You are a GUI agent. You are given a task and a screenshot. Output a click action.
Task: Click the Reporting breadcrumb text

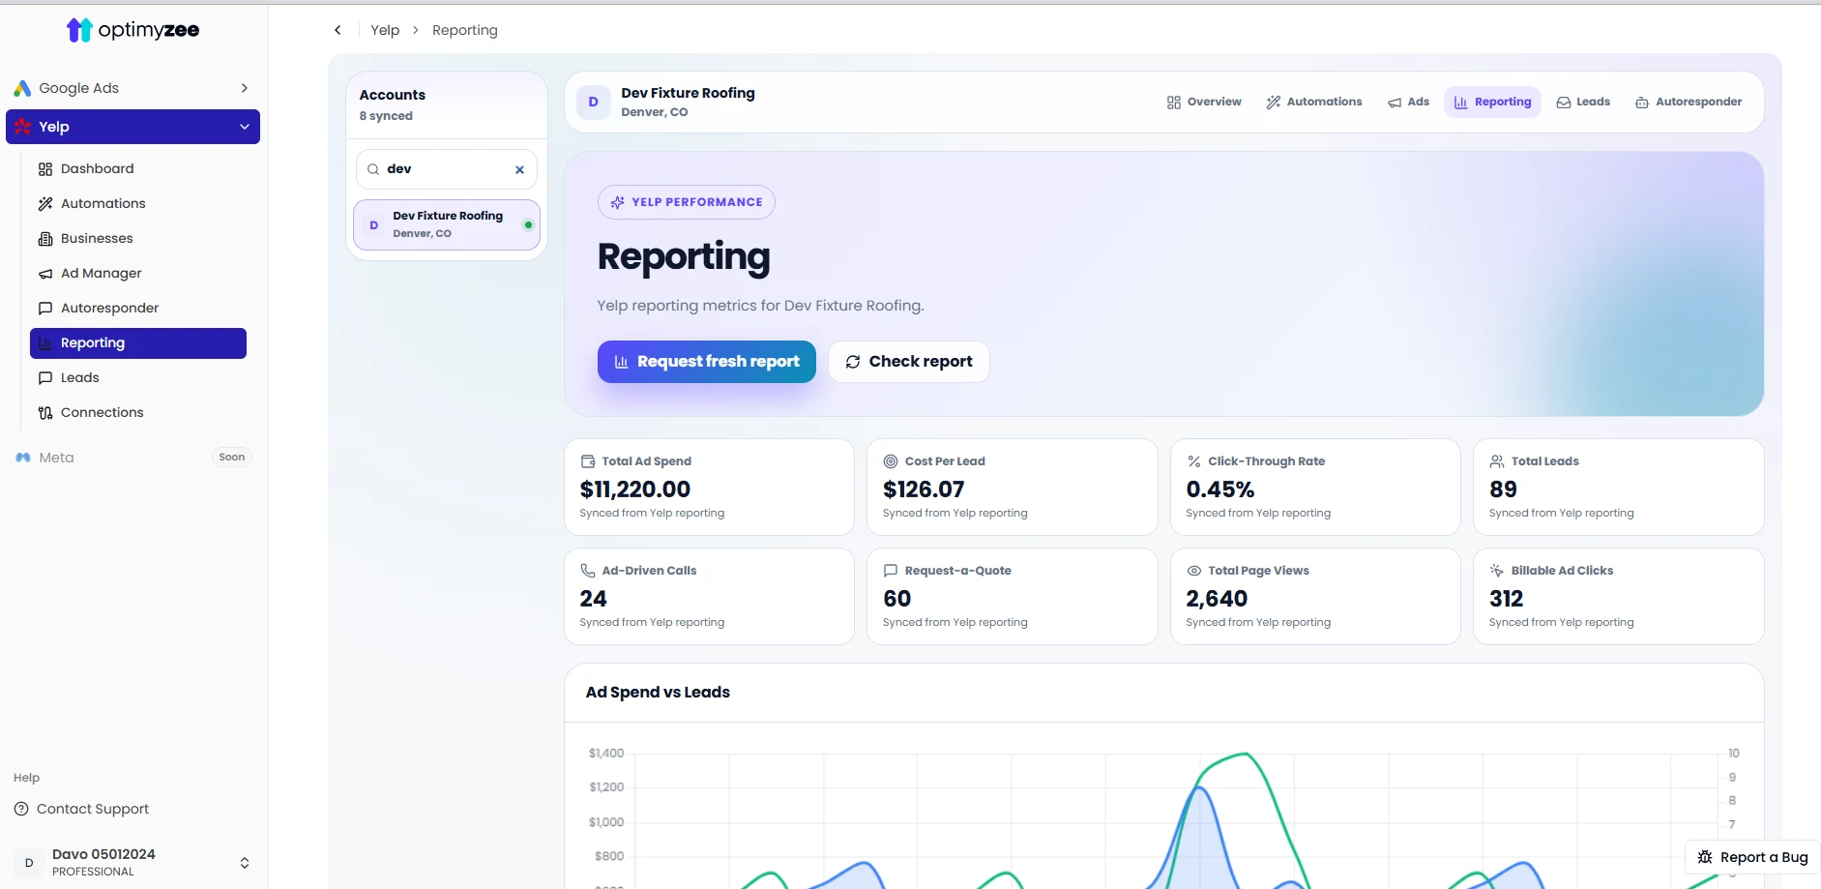coord(465,30)
